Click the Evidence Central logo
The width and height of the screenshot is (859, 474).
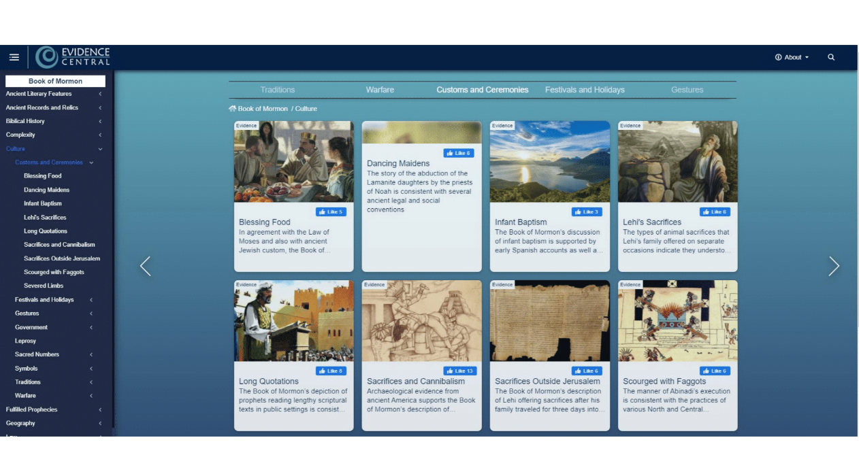(73, 58)
